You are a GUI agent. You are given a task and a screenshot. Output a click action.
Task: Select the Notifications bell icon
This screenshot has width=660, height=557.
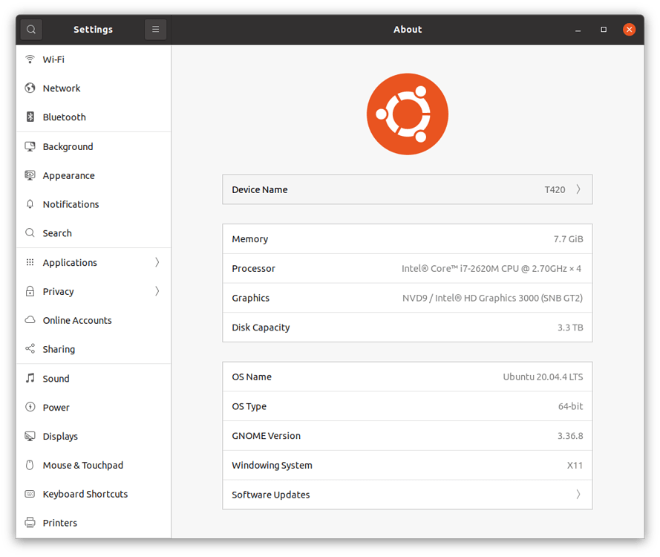pos(30,204)
